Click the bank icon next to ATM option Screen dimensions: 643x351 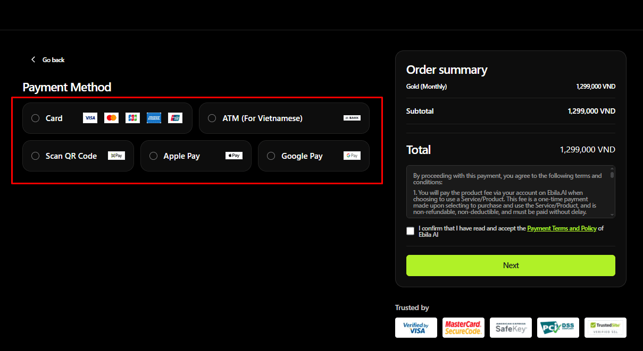352,118
